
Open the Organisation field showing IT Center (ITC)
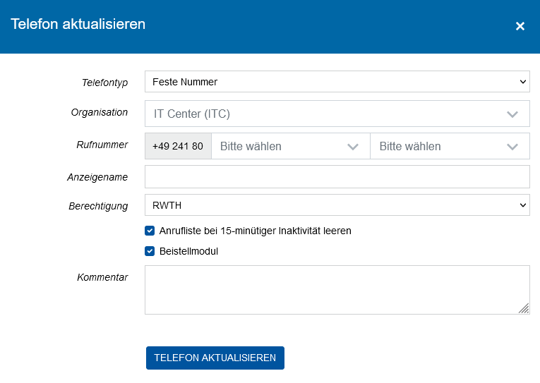coord(325,114)
